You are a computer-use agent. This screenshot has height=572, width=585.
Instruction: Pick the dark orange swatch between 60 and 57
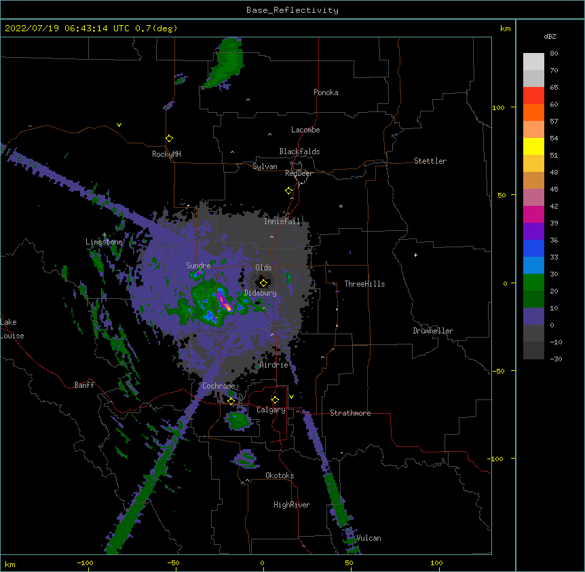[x=533, y=112]
